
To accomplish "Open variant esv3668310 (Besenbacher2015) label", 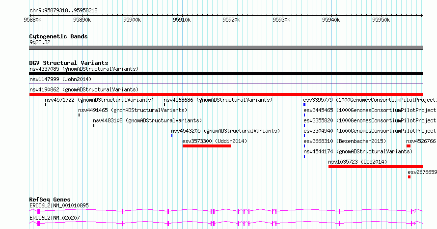I will coord(345,141).
